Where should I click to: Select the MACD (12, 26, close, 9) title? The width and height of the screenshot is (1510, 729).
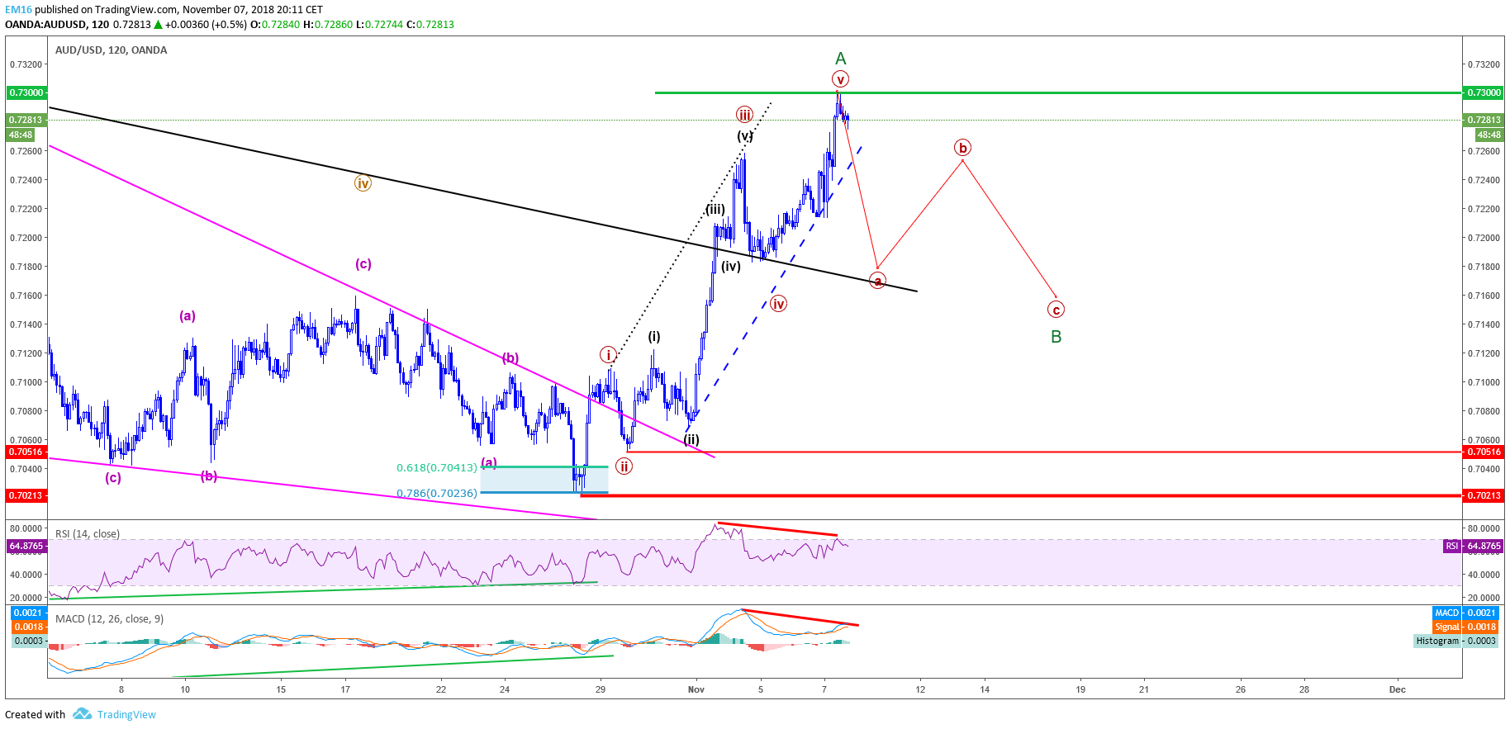(109, 618)
